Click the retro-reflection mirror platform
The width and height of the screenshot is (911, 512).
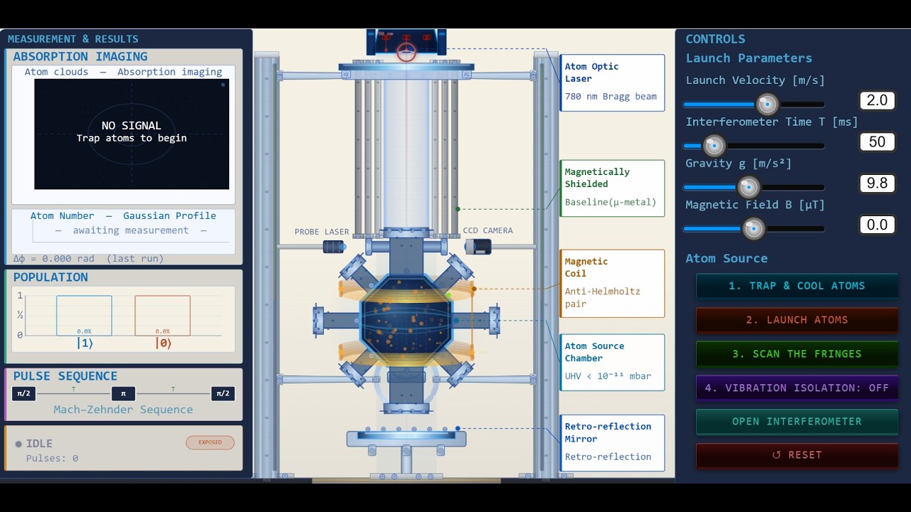pos(406,438)
